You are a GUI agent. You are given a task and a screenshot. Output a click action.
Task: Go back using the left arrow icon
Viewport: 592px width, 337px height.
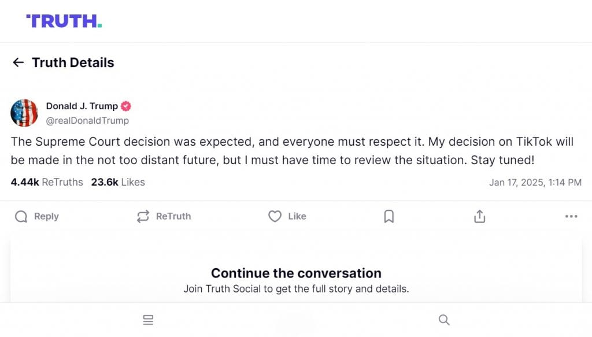pyautogui.click(x=18, y=62)
